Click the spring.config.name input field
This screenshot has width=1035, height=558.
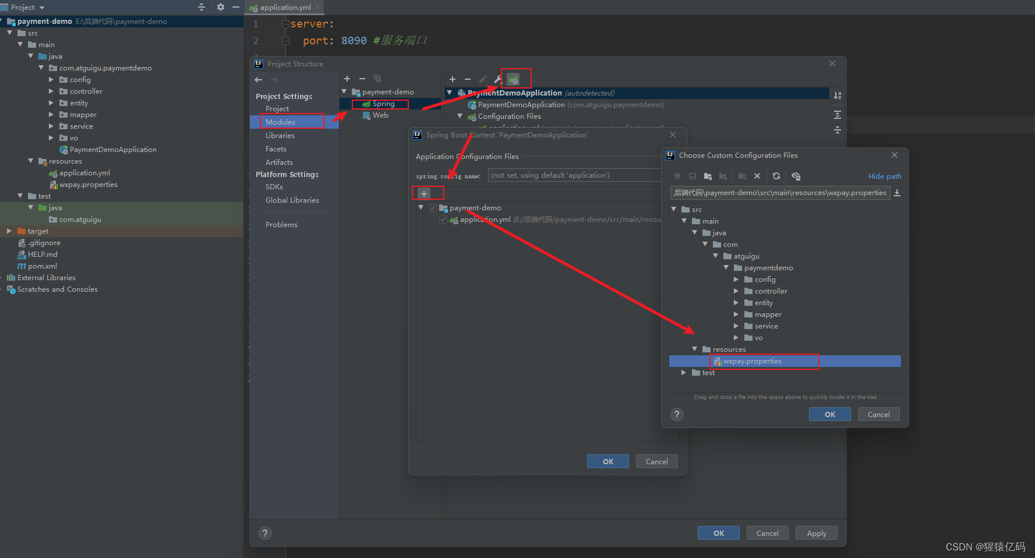575,175
